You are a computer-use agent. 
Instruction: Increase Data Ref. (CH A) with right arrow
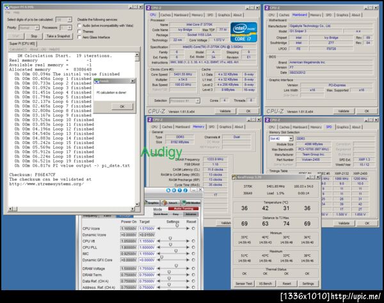tap(188, 281)
